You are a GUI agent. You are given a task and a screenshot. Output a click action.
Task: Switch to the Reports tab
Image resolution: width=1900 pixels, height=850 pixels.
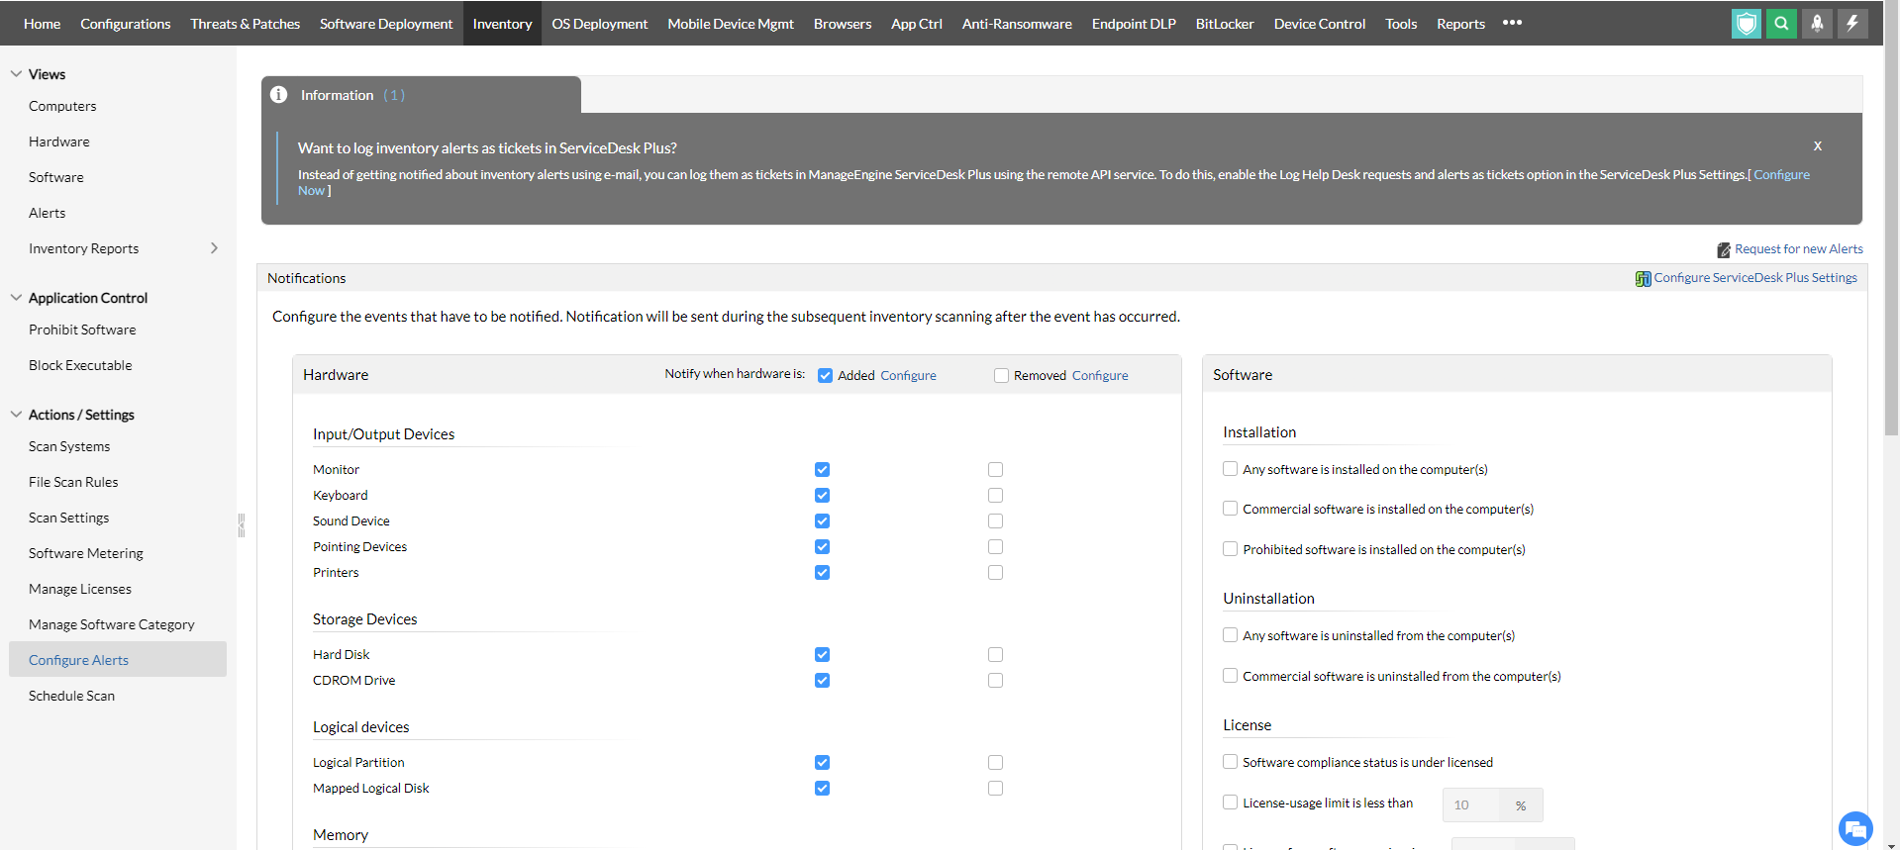click(1460, 24)
